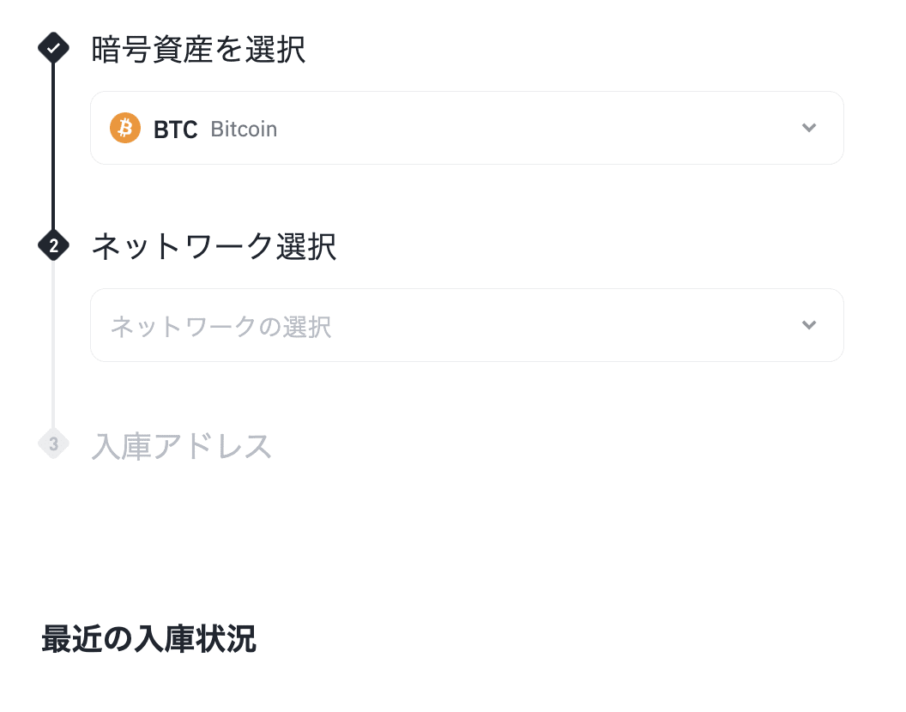The height and width of the screenshot is (712, 906).
Task: Expand the network selection dropdown chevron
Action: tap(808, 325)
